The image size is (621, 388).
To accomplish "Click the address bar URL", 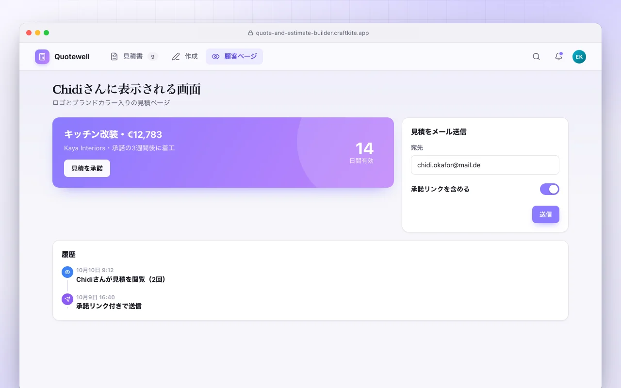I will [312, 33].
